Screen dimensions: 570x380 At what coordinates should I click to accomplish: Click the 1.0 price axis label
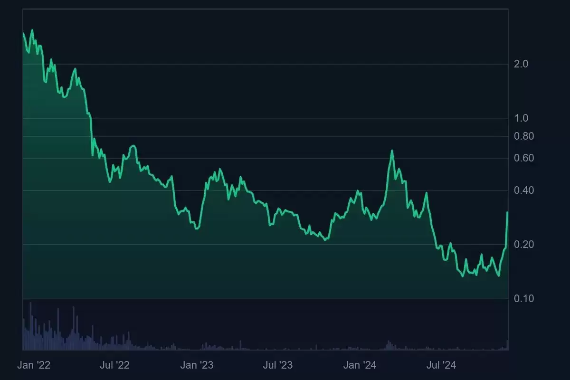click(522, 118)
